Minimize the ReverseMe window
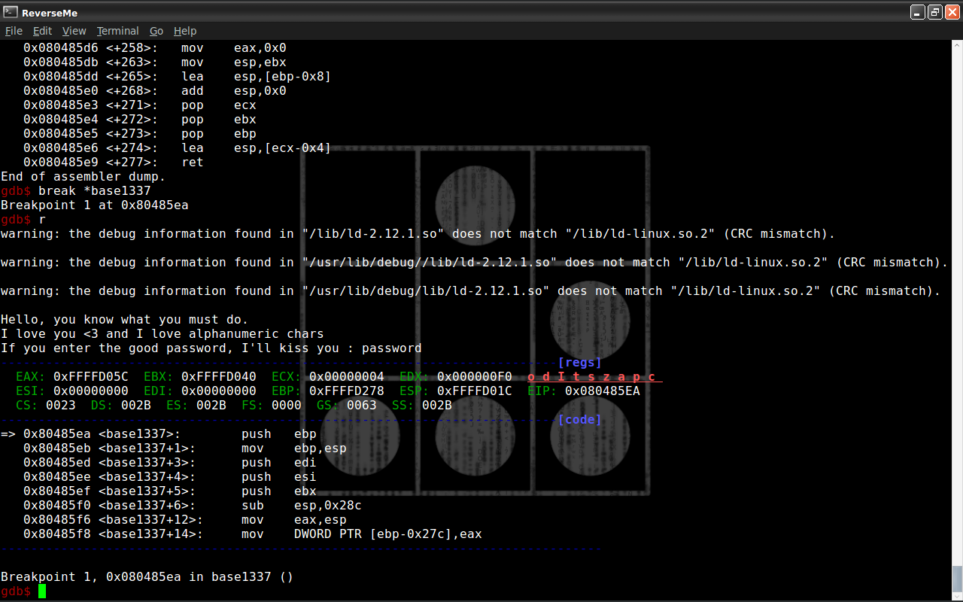Viewport: 963px width, 602px height. point(918,11)
